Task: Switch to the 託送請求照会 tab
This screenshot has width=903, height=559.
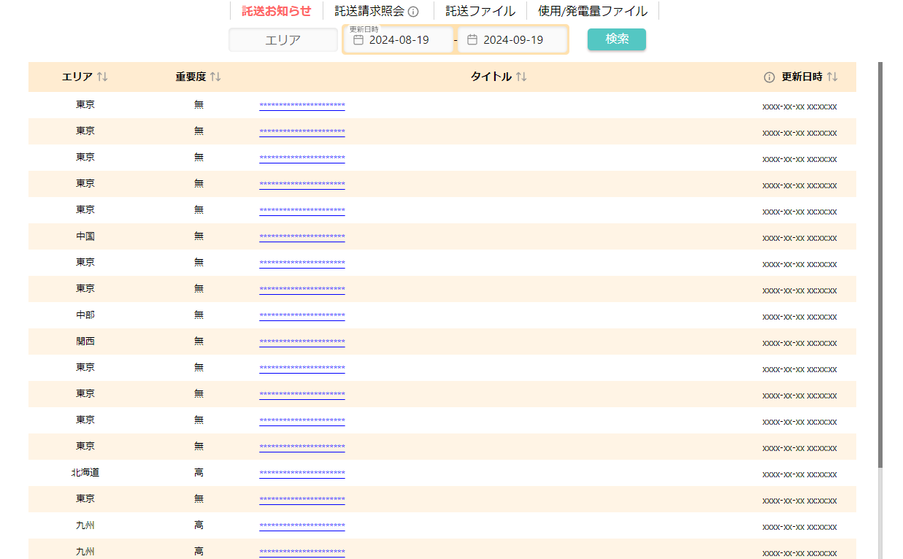Action: pos(369,11)
